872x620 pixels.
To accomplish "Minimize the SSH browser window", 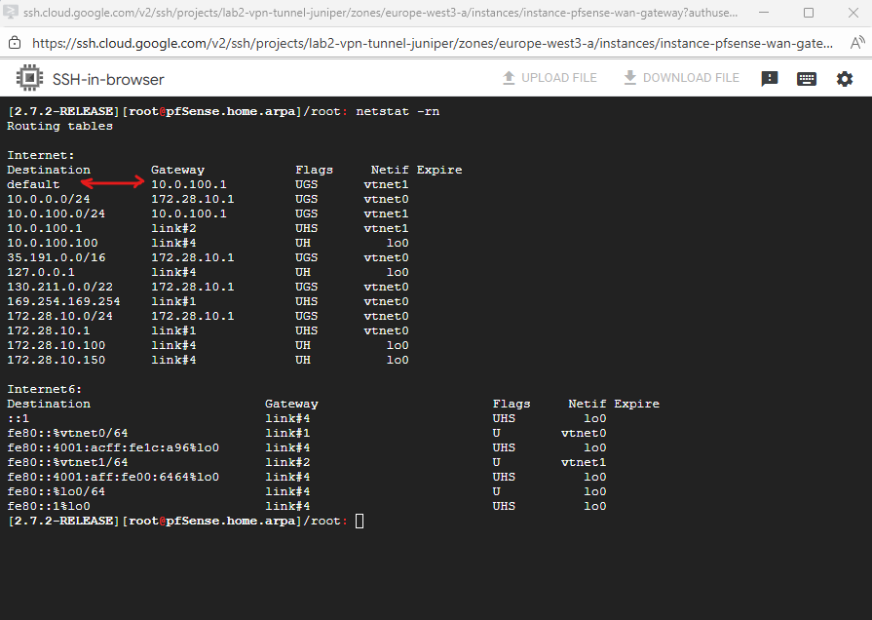I will pos(762,14).
